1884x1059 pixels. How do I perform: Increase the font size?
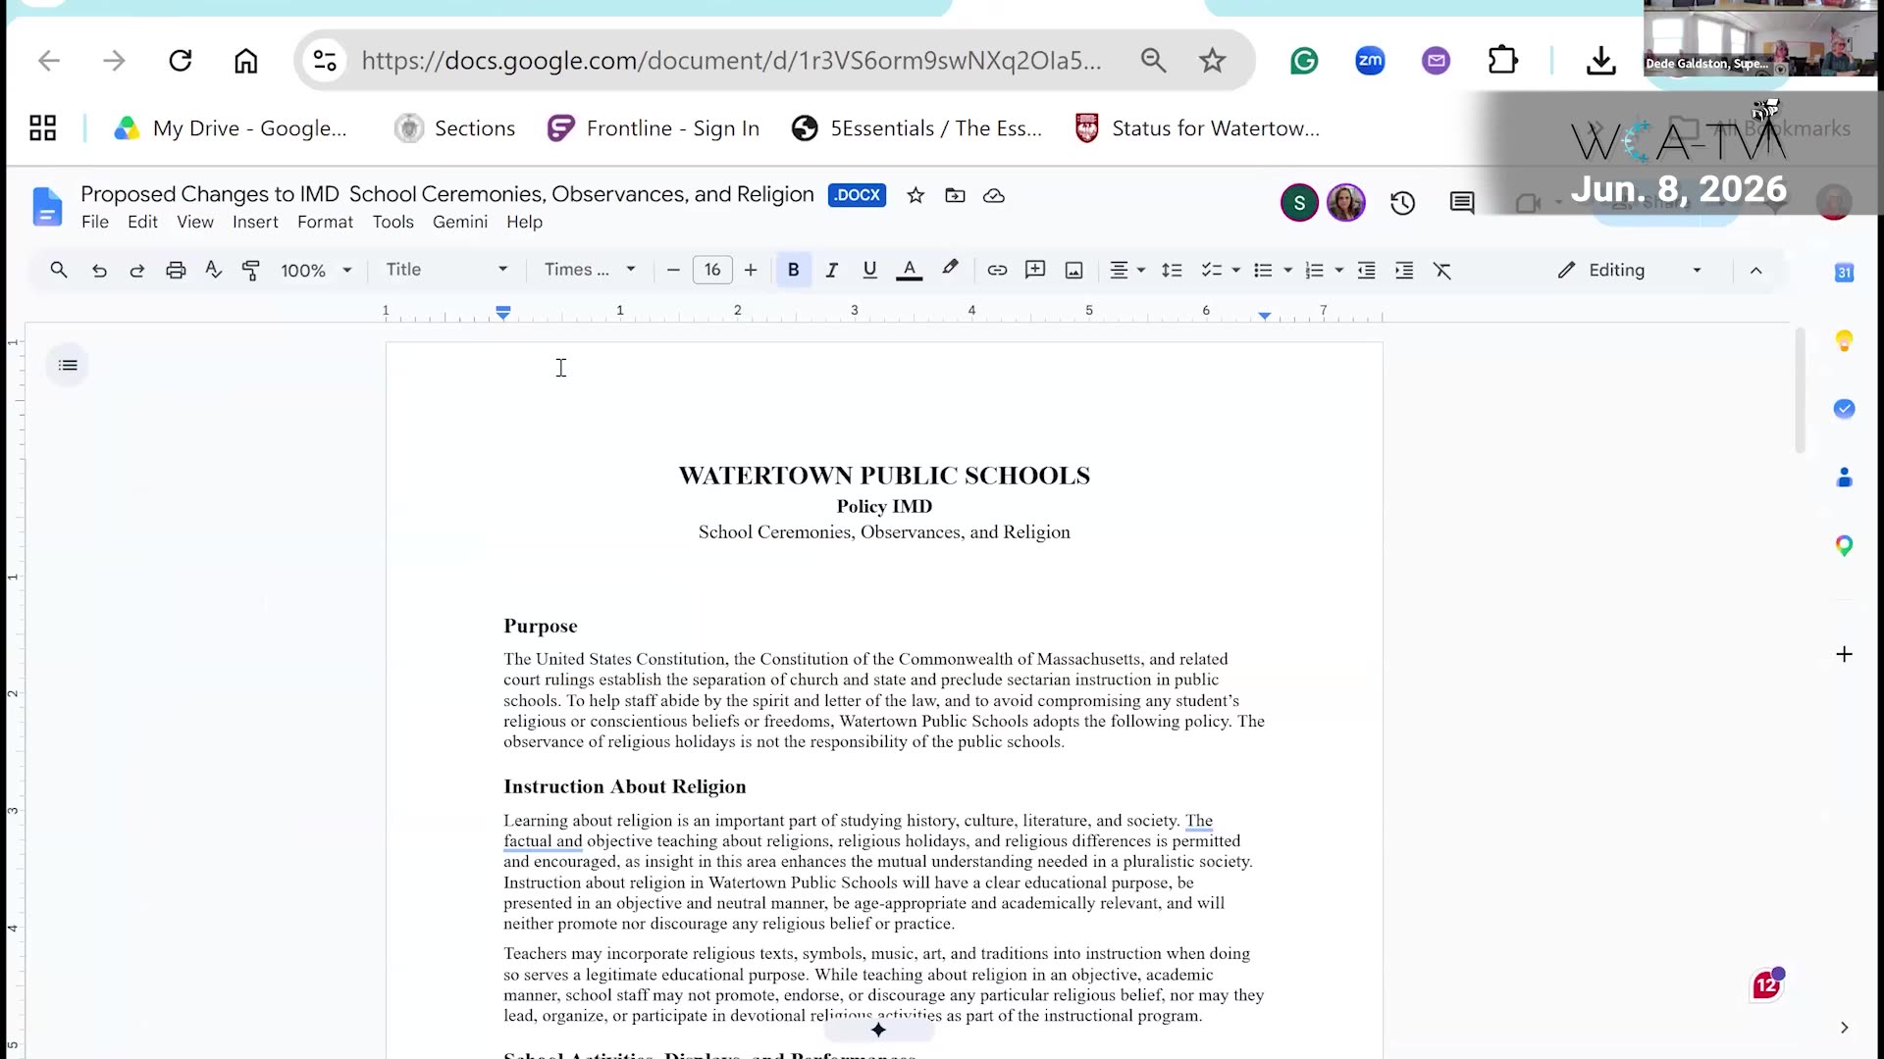(x=751, y=270)
